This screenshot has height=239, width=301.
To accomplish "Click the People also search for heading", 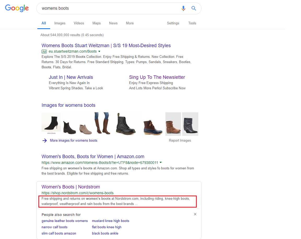I will [61, 215].
